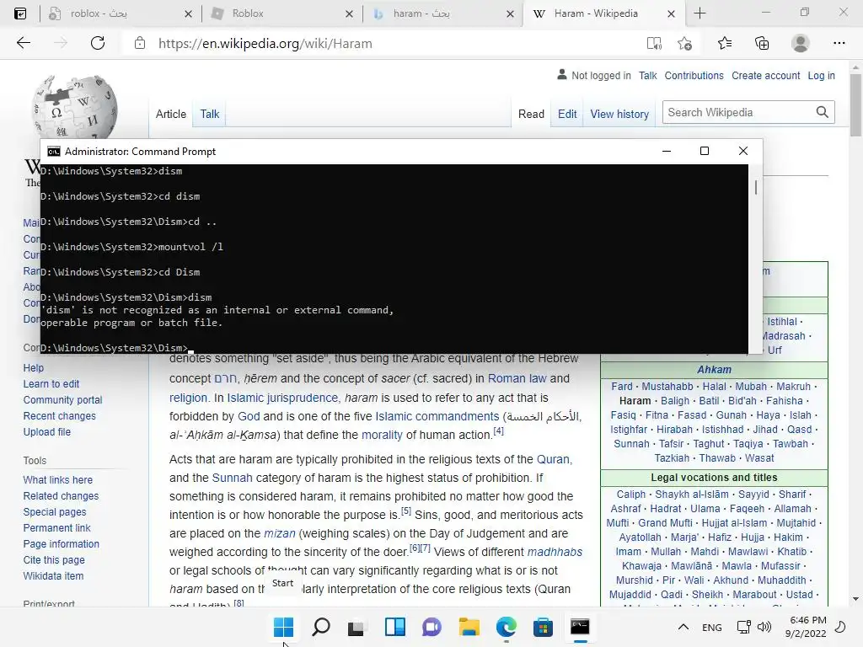Open a new browser tab with plus

click(x=700, y=13)
